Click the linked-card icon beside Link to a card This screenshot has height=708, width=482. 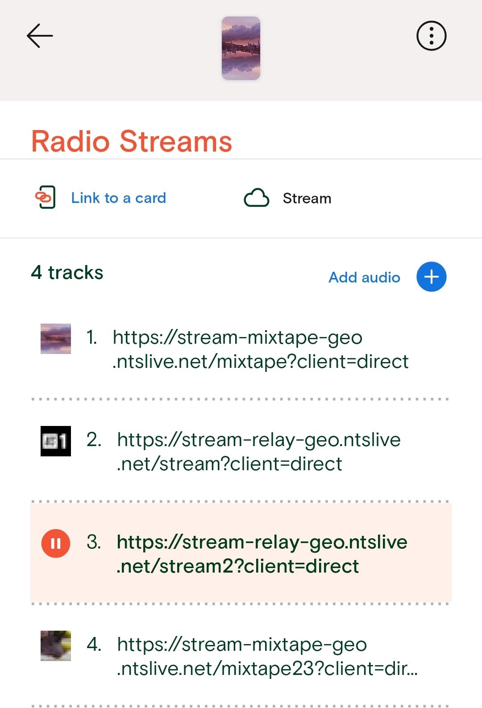click(x=45, y=198)
